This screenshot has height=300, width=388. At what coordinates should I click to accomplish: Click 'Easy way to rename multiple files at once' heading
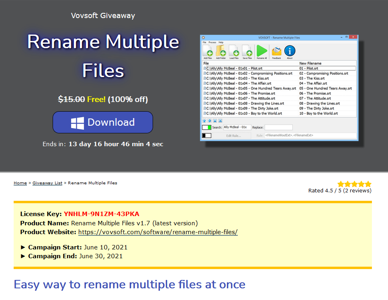click(129, 285)
